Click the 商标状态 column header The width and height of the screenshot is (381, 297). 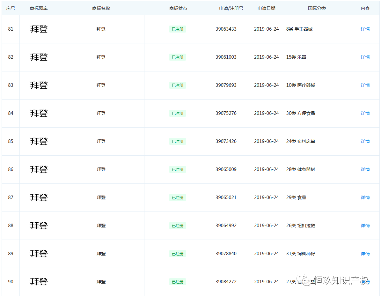[x=178, y=8]
